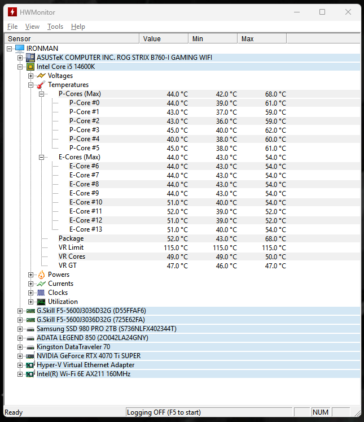The image size is (364, 422).
Task: Click RAM icon for G.Skill D55FFAF6
Action: (30, 311)
